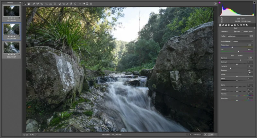
Task: Activate the Crop tool
Action: coord(47,4)
